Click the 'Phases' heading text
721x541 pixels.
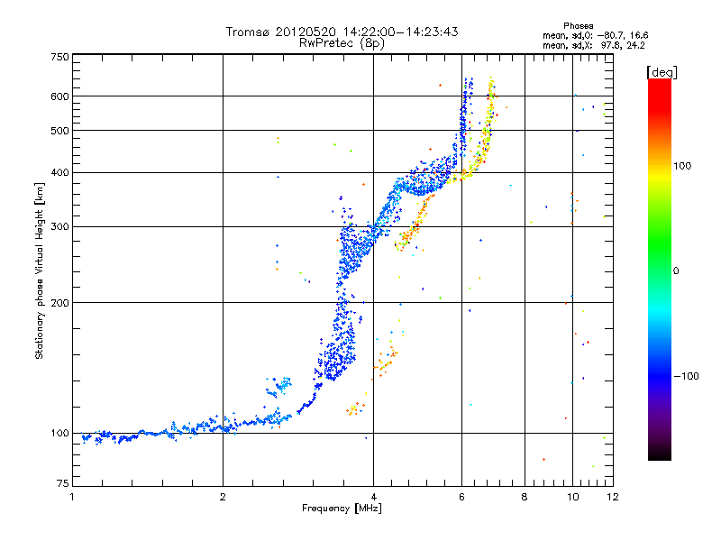578,26
